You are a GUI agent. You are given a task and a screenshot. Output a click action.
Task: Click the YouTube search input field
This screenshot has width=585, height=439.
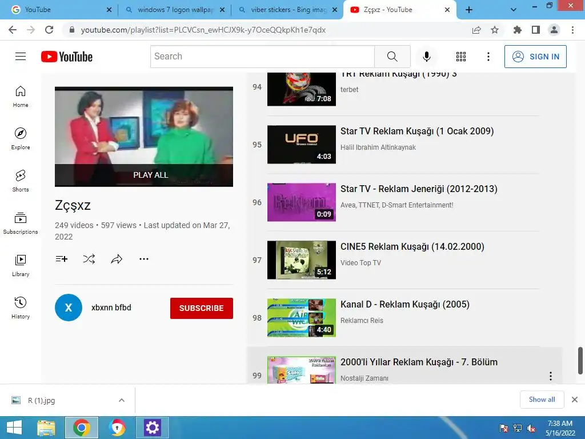coord(262,57)
